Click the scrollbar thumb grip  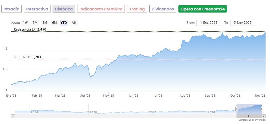[x=249, y=116]
